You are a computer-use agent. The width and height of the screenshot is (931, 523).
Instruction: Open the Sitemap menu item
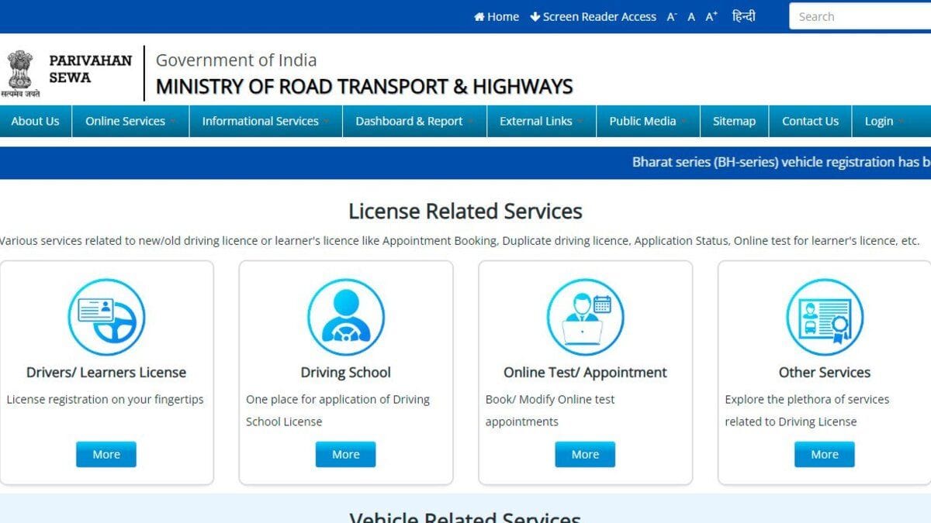pyautogui.click(x=734, y=122)
